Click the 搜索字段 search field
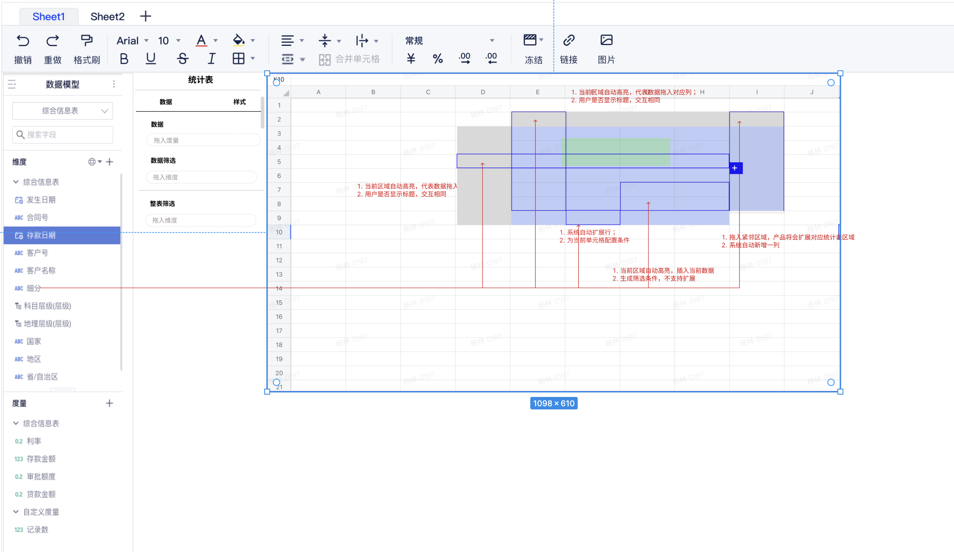This screenshot has width=954, height=552. 62,135
